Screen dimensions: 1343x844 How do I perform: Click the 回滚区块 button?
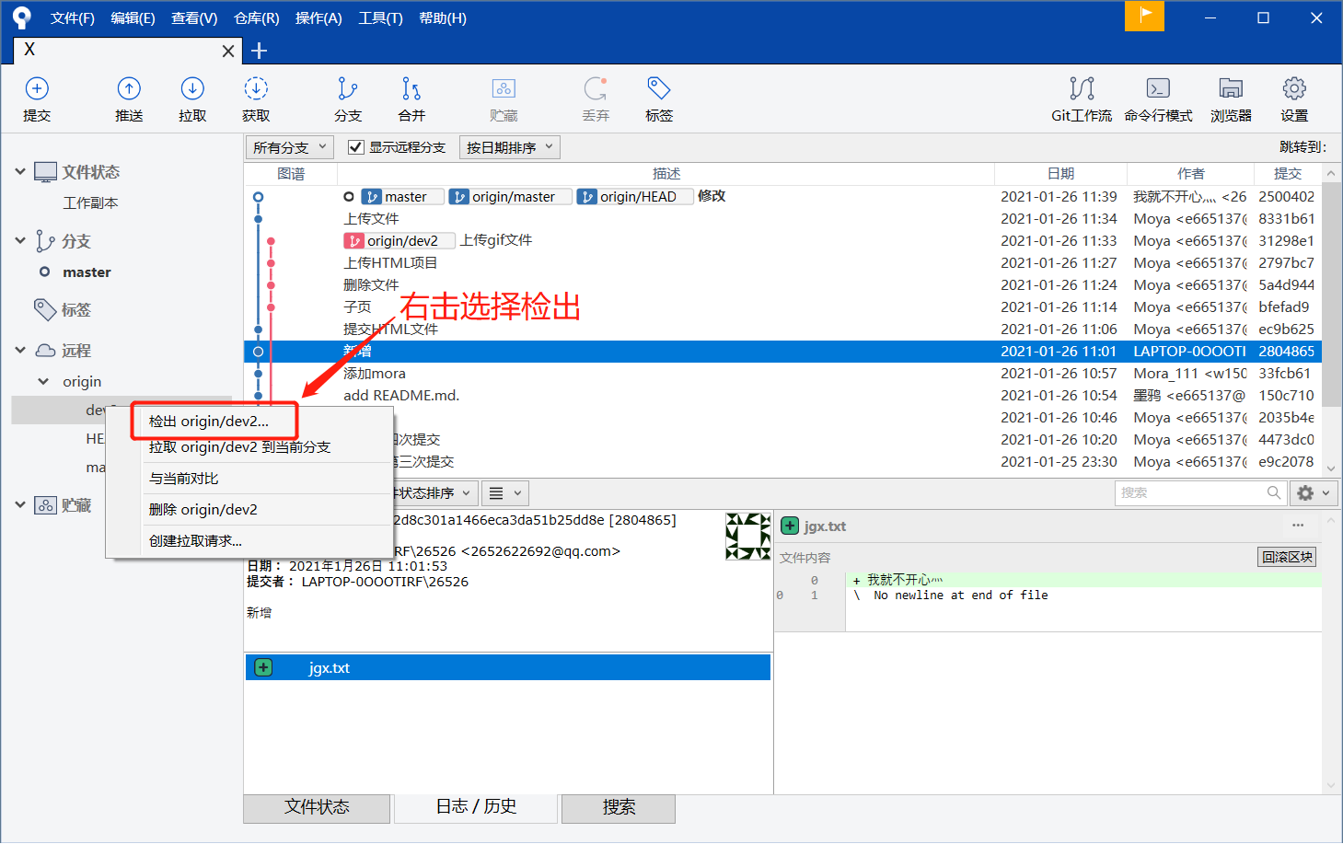point(1287,557)
